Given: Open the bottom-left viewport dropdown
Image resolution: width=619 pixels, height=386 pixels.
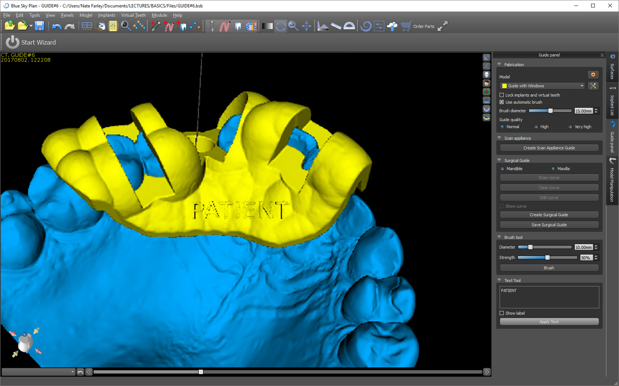Looking at the screenshot, I should (x=38, y=372).
